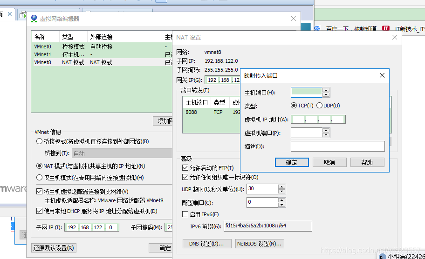Click the 名称 column header
The height and width of the screenshot is (259, 425).
[46, 37]
